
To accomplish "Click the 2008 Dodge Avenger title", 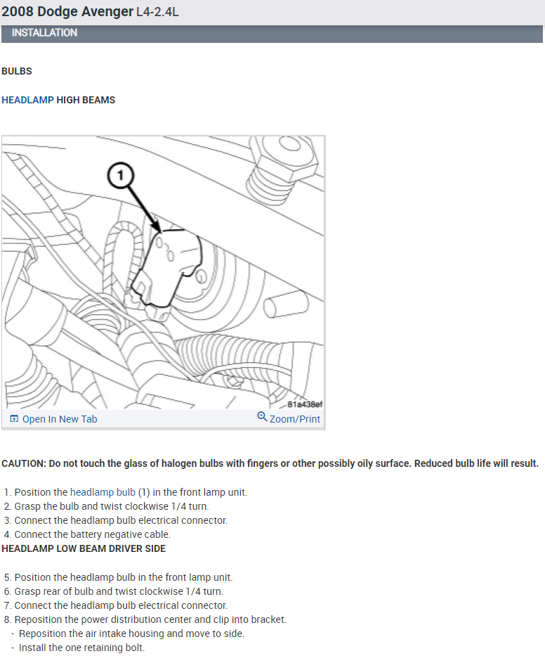I will [67, 12].
